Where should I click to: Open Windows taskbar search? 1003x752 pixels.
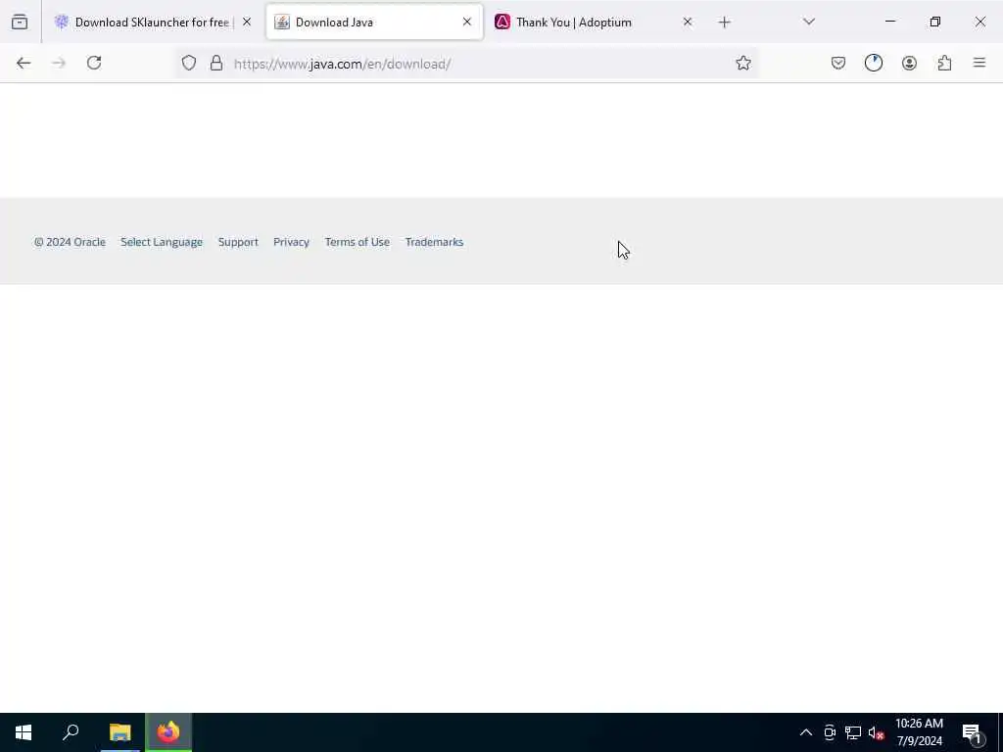pyautogui.click(x=71, y=732)
